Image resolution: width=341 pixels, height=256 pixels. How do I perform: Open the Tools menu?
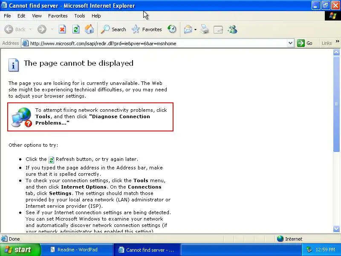80,16
